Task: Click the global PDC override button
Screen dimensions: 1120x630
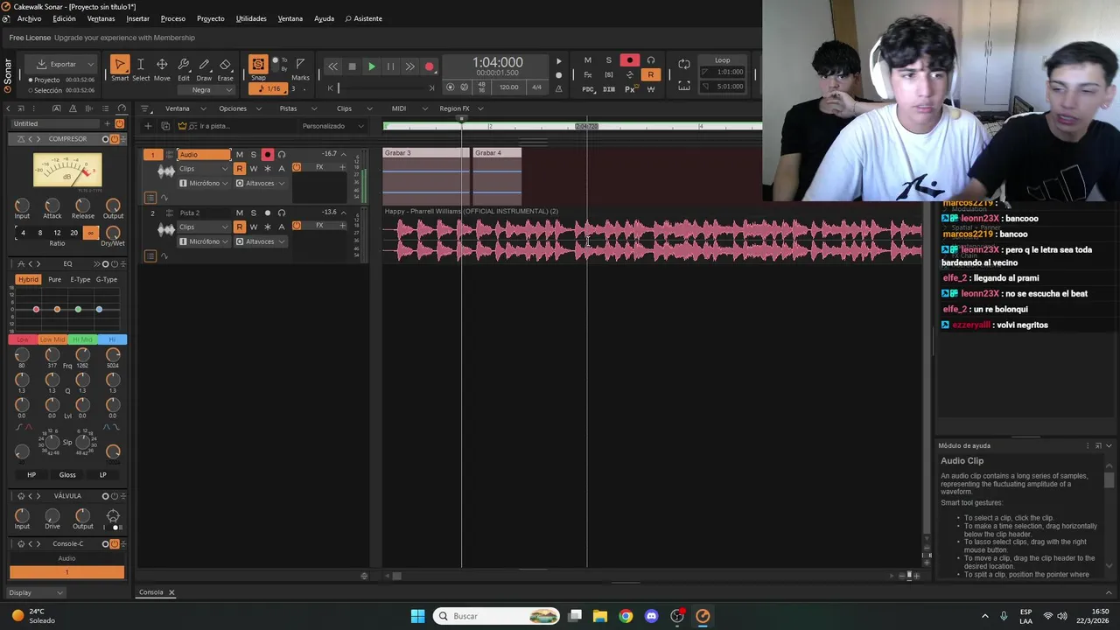Action: pos(588,89)
